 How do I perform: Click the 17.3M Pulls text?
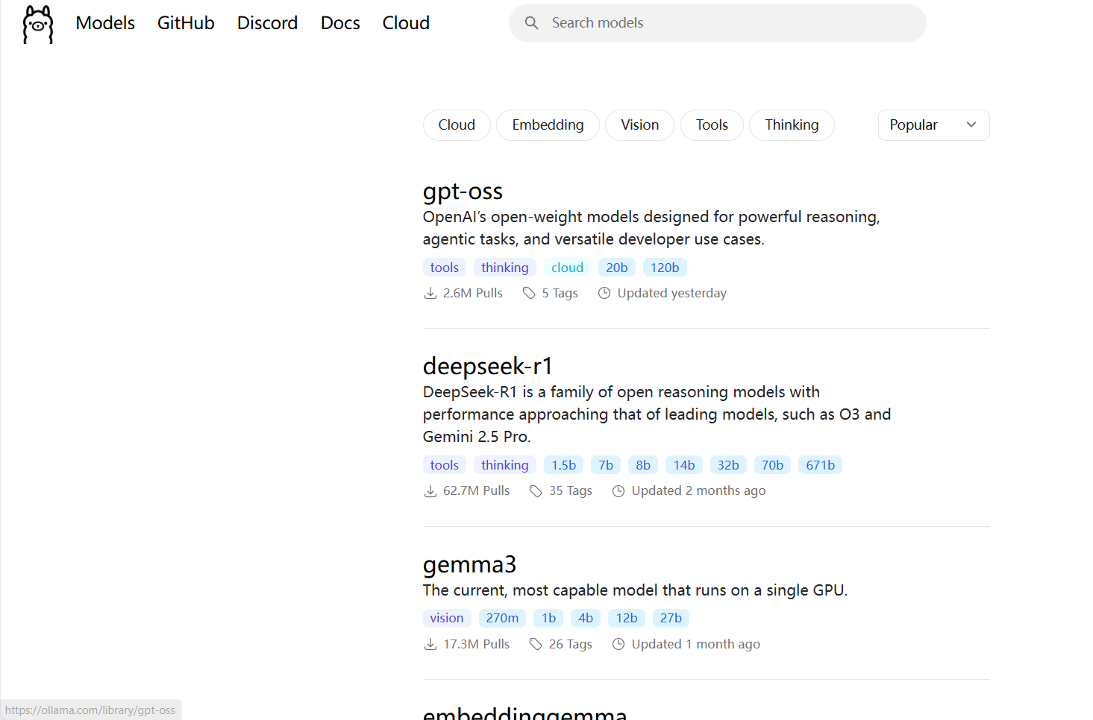point(477,645)
